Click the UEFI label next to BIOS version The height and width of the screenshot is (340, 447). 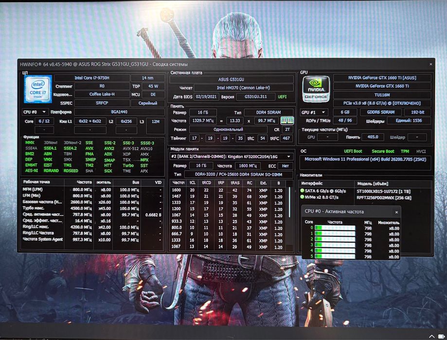282,97
